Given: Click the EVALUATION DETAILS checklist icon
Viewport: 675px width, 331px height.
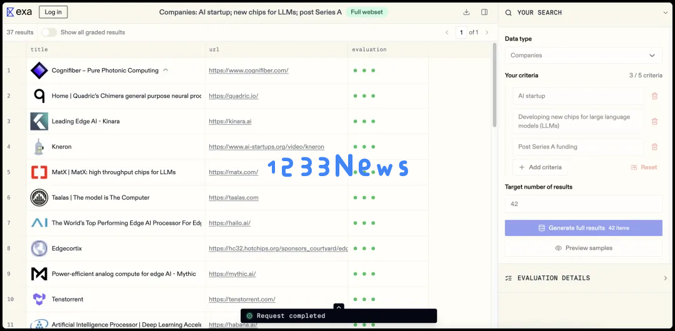Looking at the screenshot, I should [x=508, y=278].
